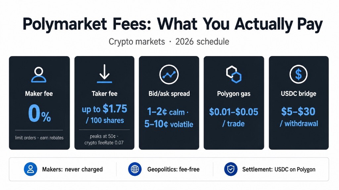This screenshot has width=339, height=190.
Task: Click the 'Geopolitics: fee-free' label
Action: [173, 169]
